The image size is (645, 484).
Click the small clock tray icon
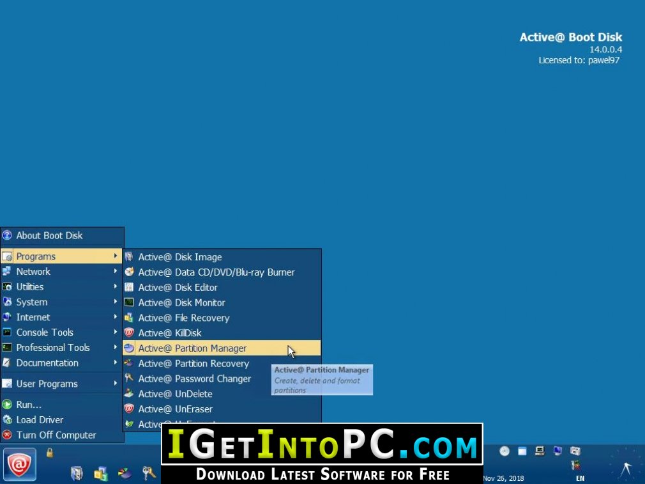(505, 451)
